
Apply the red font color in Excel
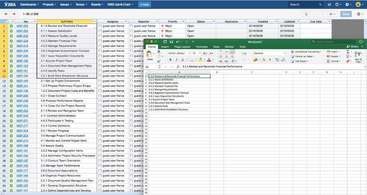click(x=209, y=60)
